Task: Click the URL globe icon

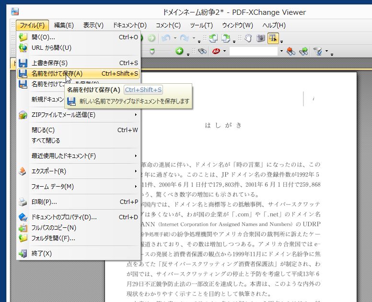Action: (x=23, y=48)
